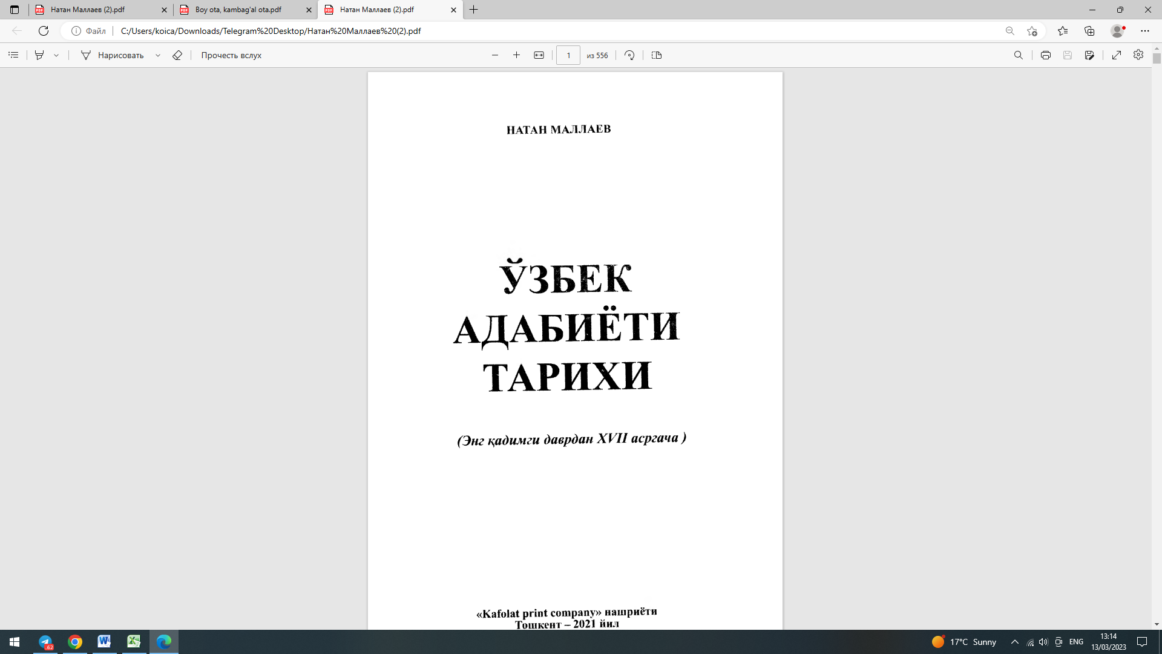The image size is (1162, 654).
Task: Switch to Boy ota, kambag'al ota.pdf tab
Action: [x=246, y=10]
